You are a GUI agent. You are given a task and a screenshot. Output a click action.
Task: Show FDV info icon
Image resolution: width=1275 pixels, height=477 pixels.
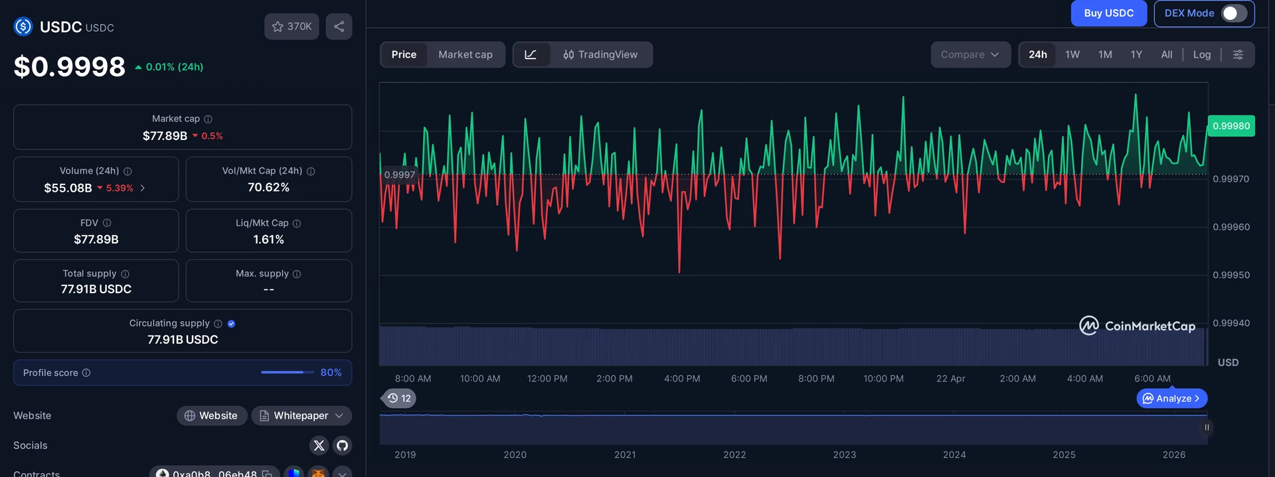point(107,223)
